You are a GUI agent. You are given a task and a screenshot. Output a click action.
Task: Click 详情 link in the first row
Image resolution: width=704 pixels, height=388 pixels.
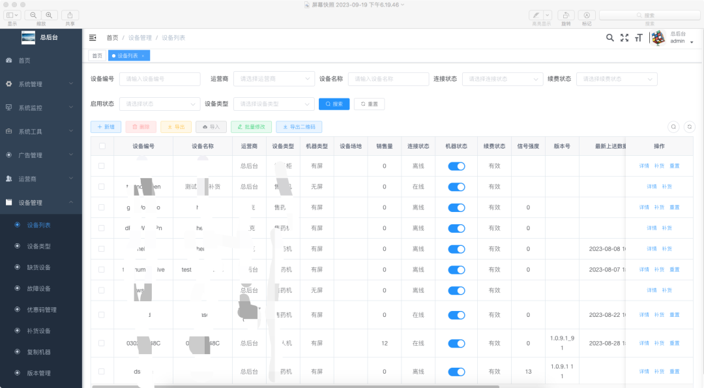[x=644, y=166]
